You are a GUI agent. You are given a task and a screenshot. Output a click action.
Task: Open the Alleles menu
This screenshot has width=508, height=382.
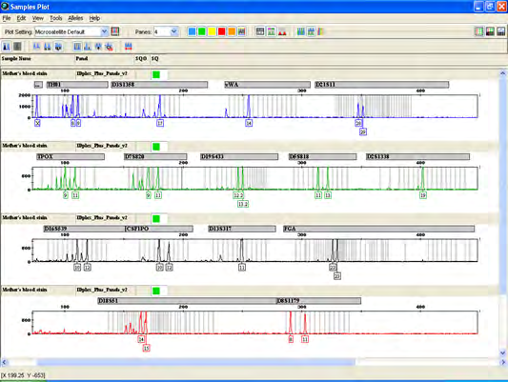75,18
